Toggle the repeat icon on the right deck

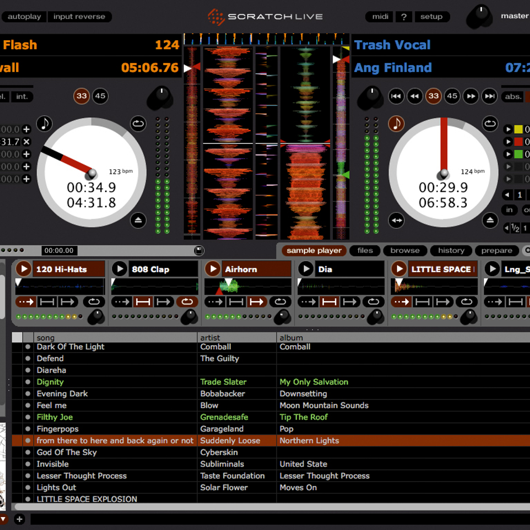(x=490, y=124)
